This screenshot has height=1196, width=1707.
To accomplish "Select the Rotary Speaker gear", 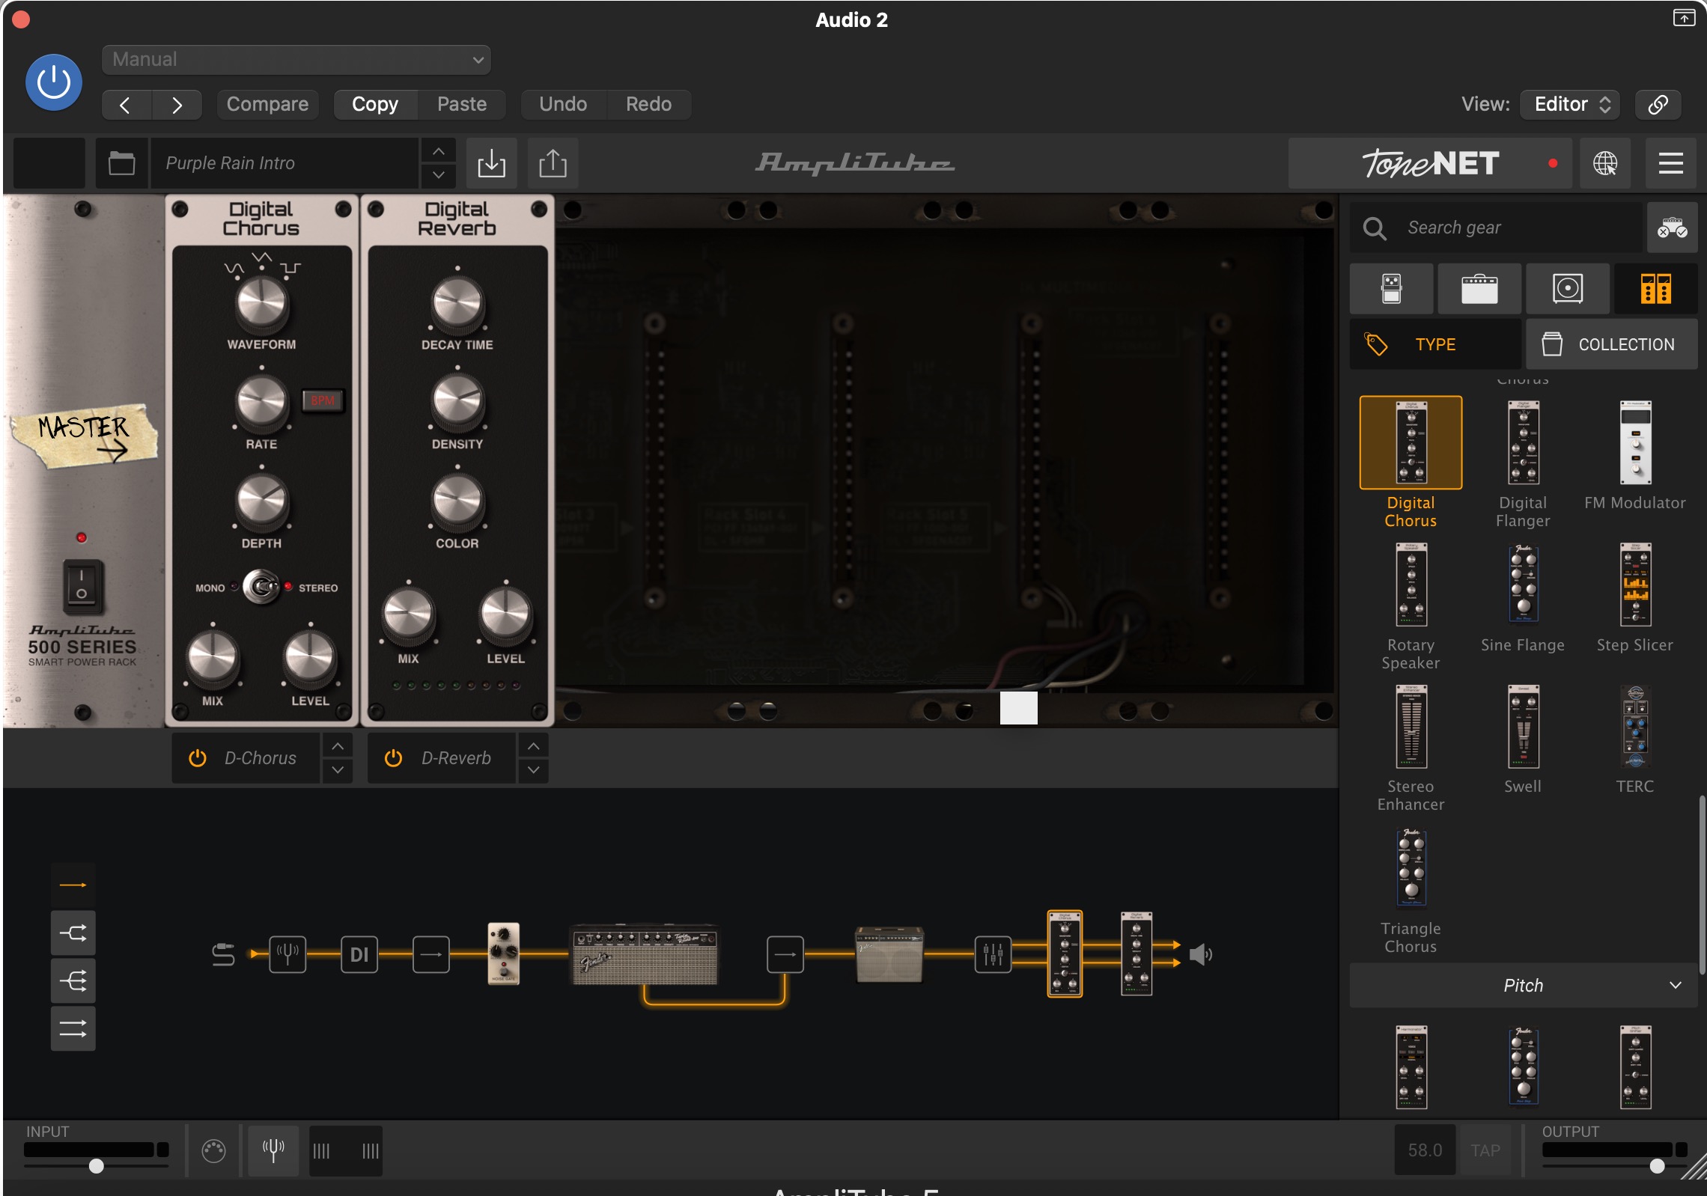I will coord(1411,585).
